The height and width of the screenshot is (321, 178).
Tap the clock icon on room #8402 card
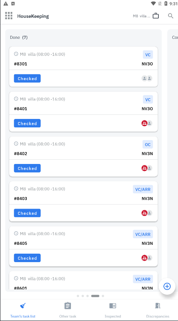click(x=16, y=144)
